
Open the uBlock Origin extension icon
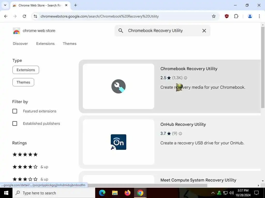click(x=227, y=16)
